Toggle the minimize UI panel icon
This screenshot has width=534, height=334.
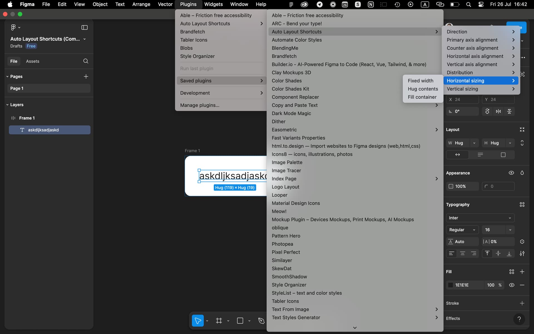(x=85, y=27)
